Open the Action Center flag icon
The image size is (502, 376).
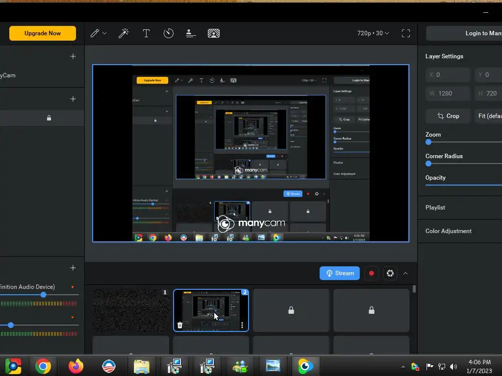tap(429, 367)
